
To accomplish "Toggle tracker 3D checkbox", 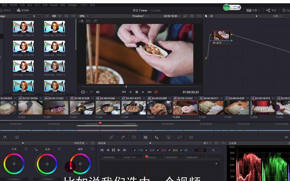I will (x=181, y=150).
